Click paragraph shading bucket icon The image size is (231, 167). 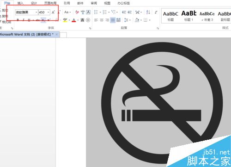tap(137, 20)
